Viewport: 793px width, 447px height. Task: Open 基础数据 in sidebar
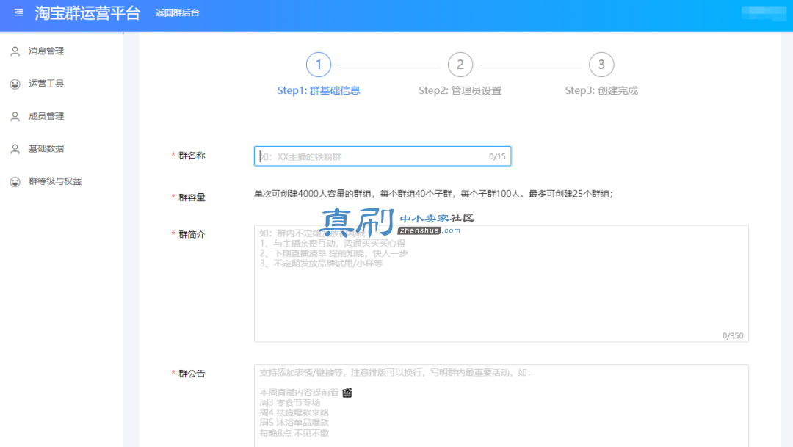(x=46, y=149)
